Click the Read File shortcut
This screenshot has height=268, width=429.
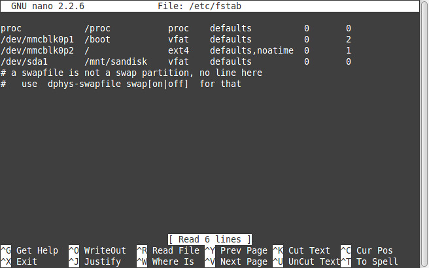click(175, 250)
